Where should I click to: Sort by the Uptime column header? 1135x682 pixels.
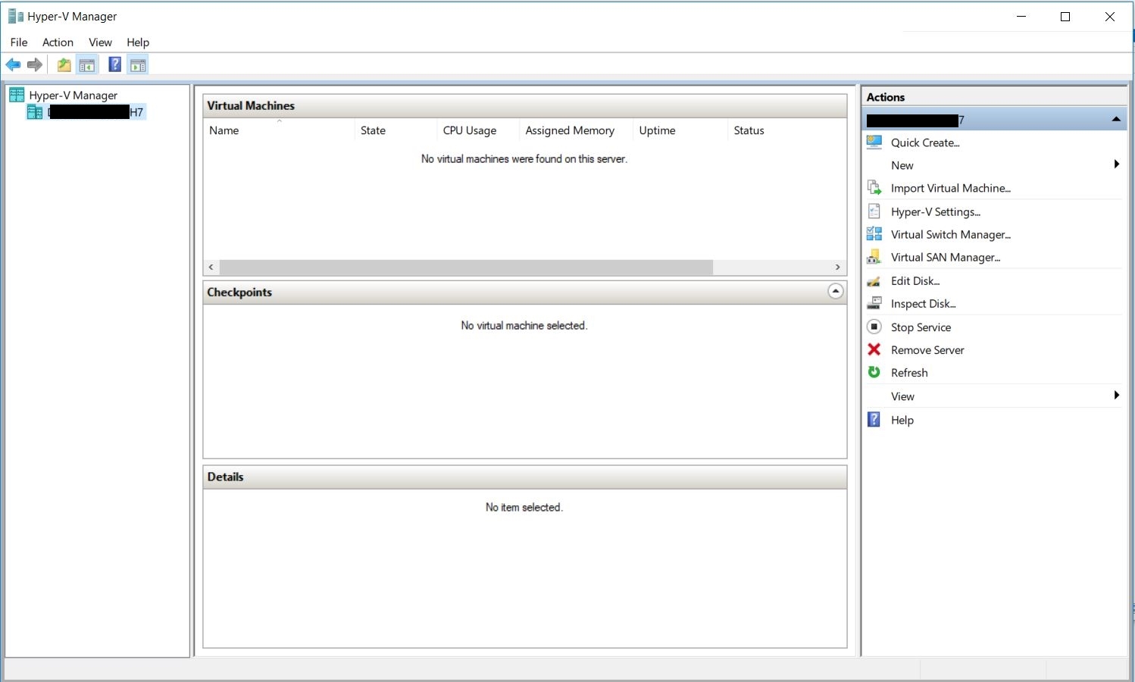(x=680, y=130)
